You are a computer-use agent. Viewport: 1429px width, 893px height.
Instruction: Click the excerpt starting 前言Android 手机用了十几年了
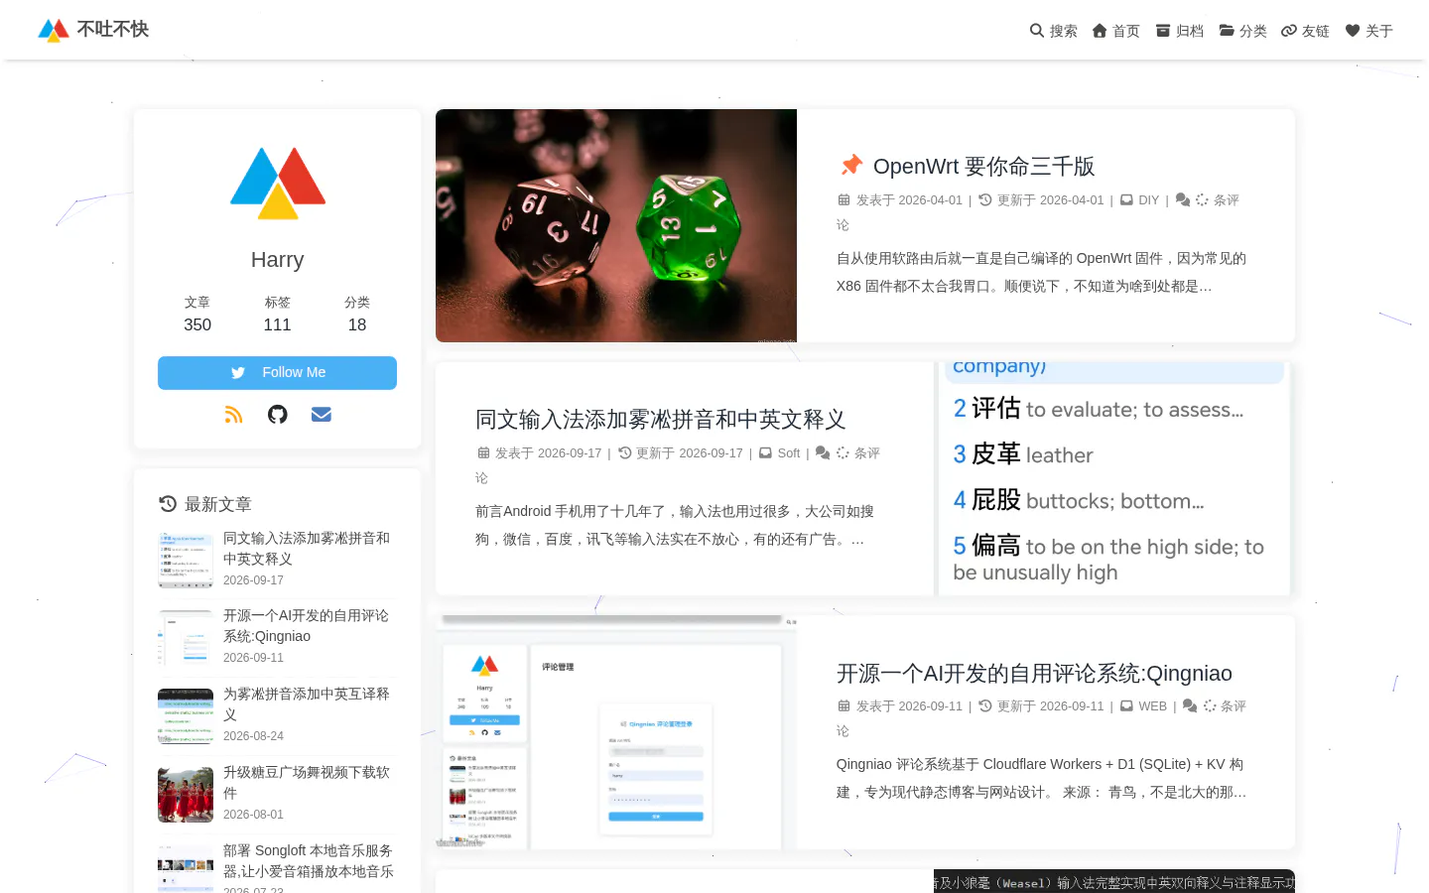[x=675, y=526]
